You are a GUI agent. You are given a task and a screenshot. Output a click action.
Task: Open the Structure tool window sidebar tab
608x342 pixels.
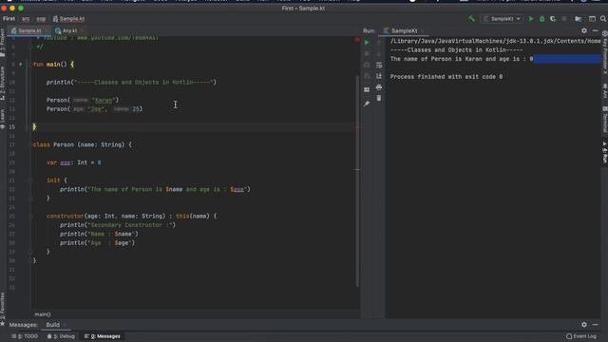coord(3,83)
